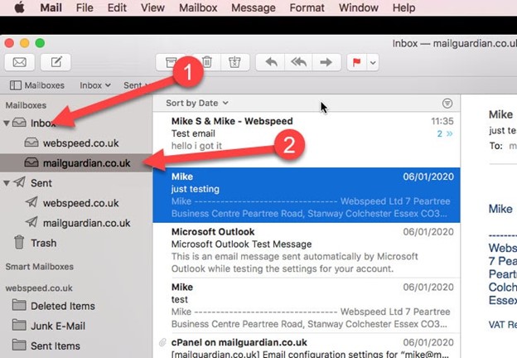This screenshot has width=517, height=358.
Task: Open the Help menu
Action: (404, 7)
